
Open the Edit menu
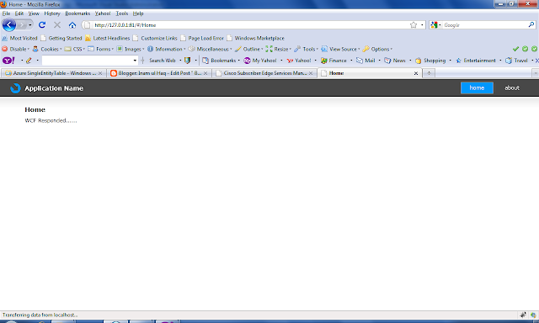tap(19, 13)
